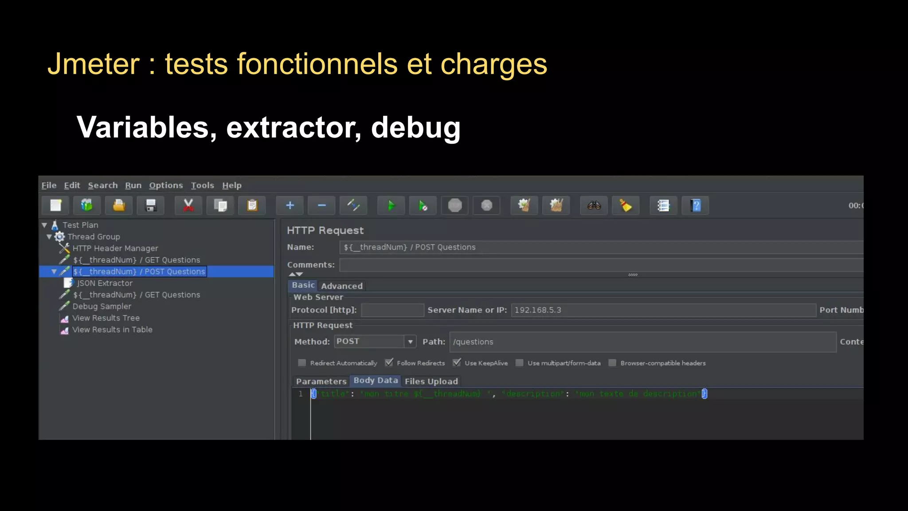
Task: Click Start no pauses icon
Action: click(x=423, y=205)
